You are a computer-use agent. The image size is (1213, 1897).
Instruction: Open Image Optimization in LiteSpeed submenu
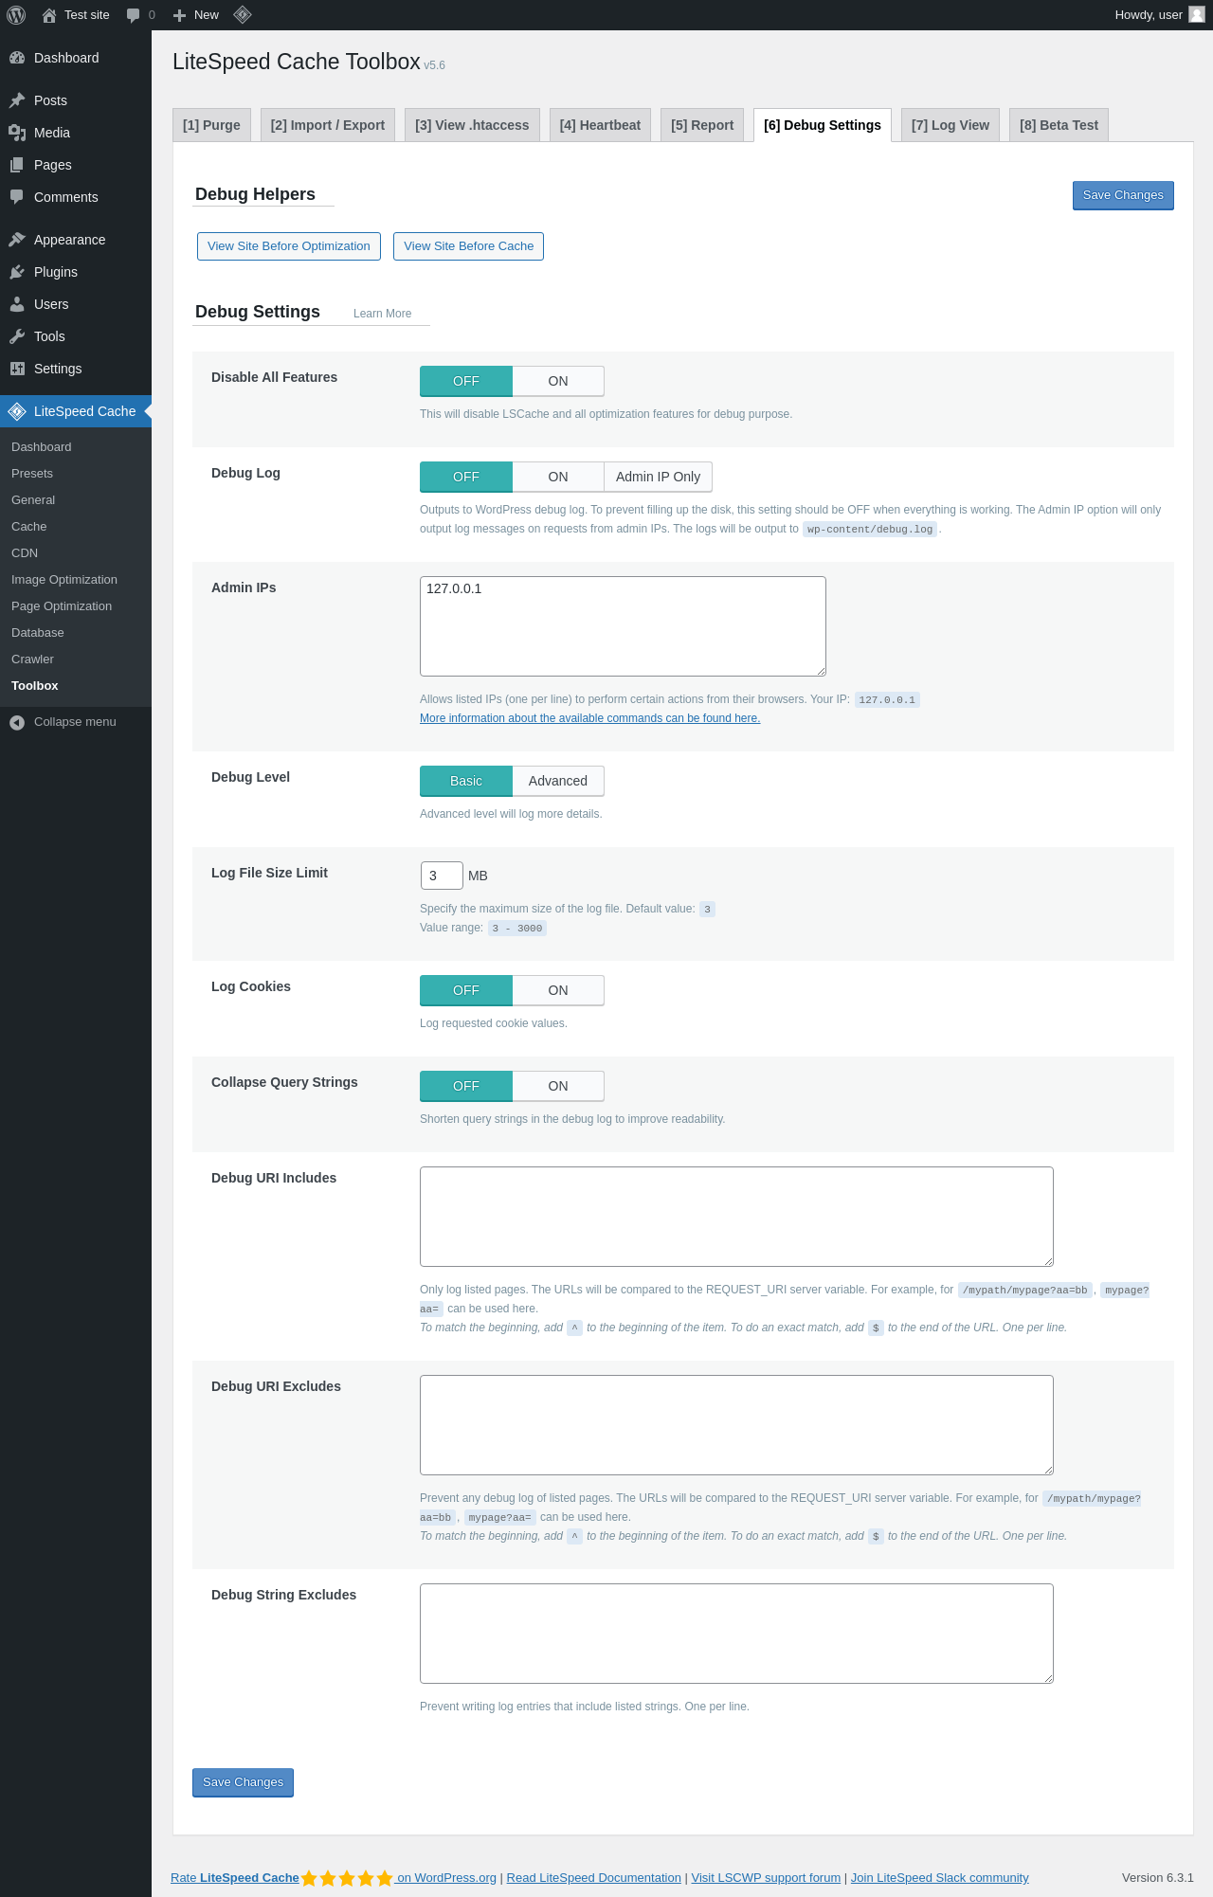64,580
